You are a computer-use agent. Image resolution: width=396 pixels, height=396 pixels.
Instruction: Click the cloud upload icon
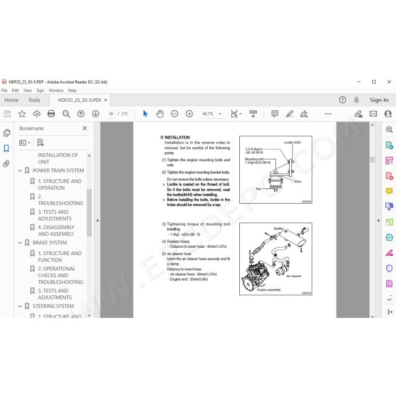coord(37,114)
